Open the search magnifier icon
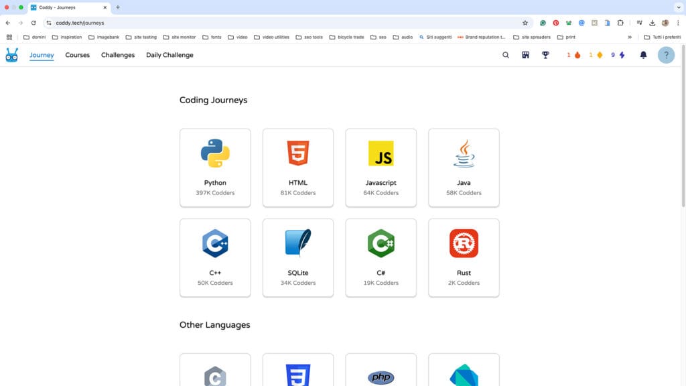The image size is (686, 386). [506, 55]
